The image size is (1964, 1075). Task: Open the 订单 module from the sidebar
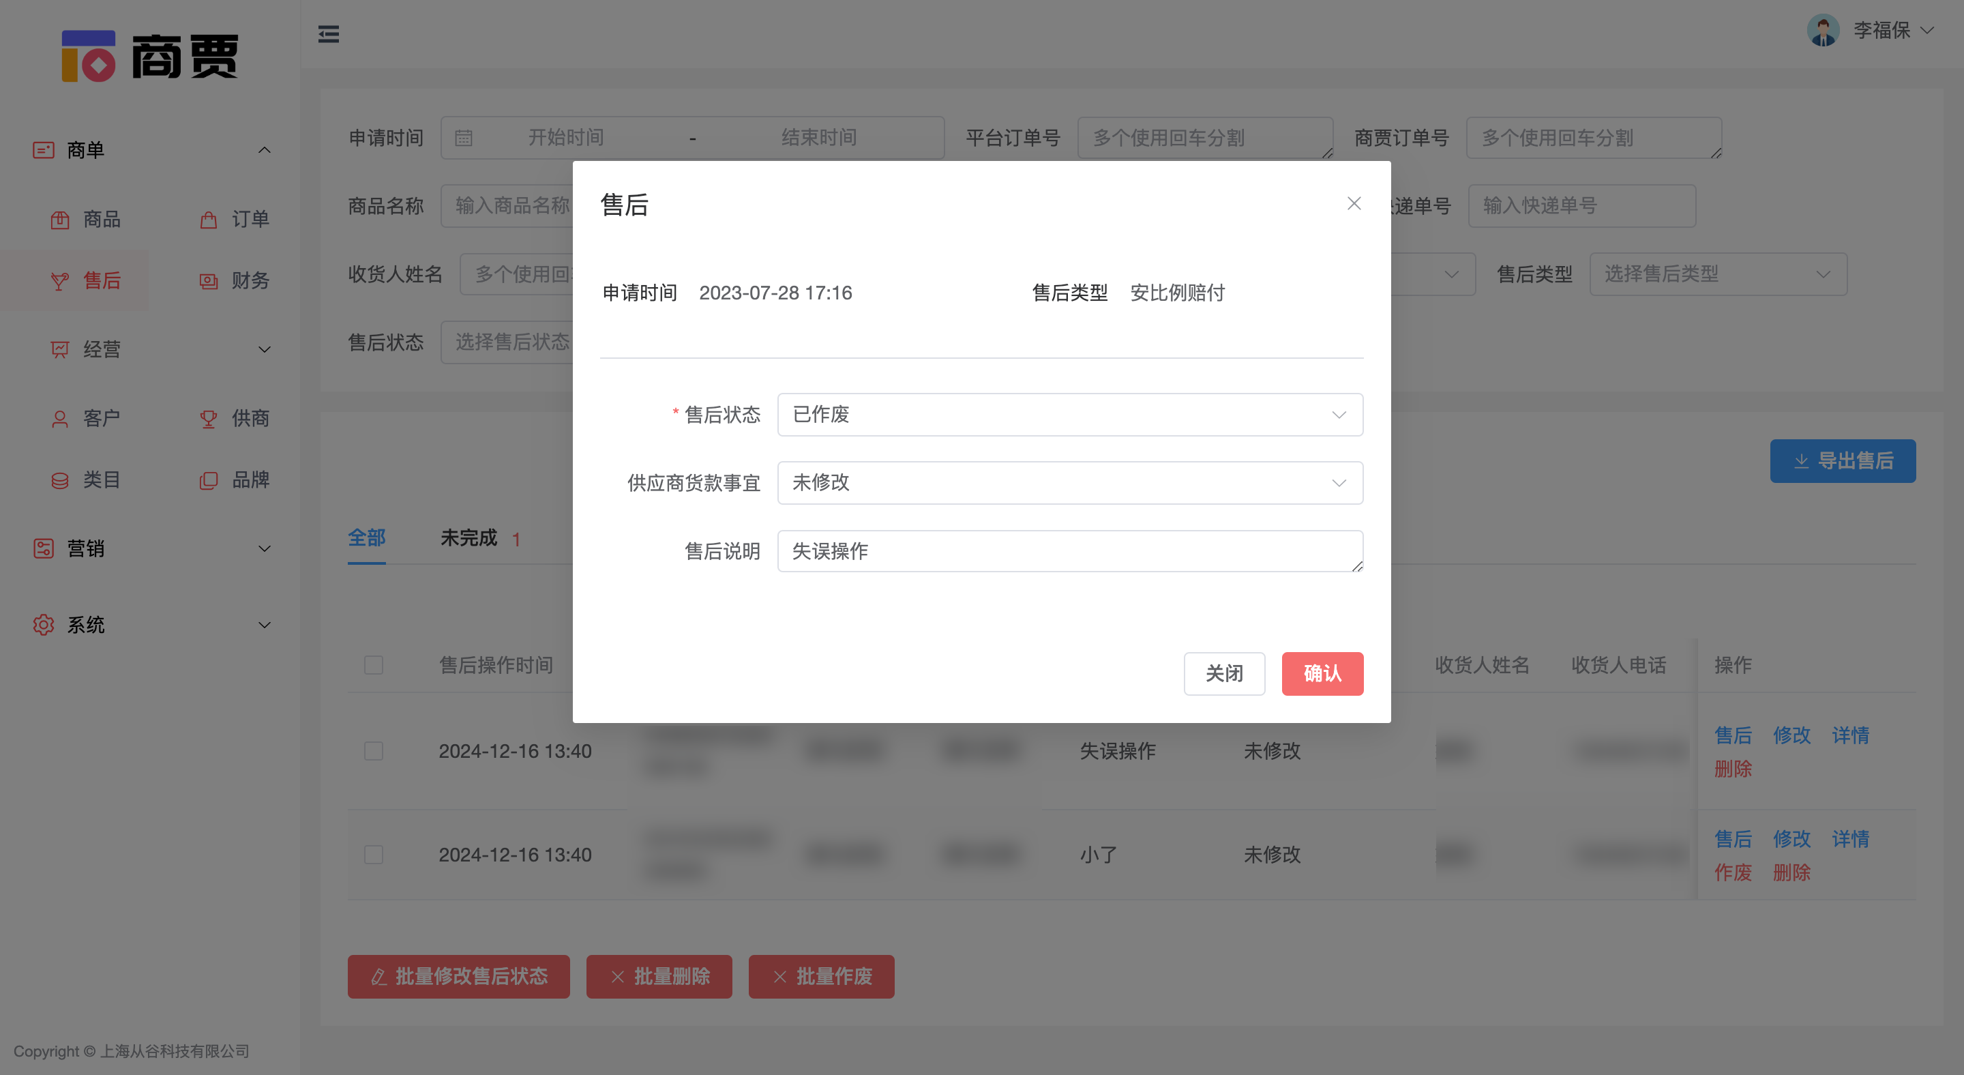pyautogui.click(x=208, y=220)
